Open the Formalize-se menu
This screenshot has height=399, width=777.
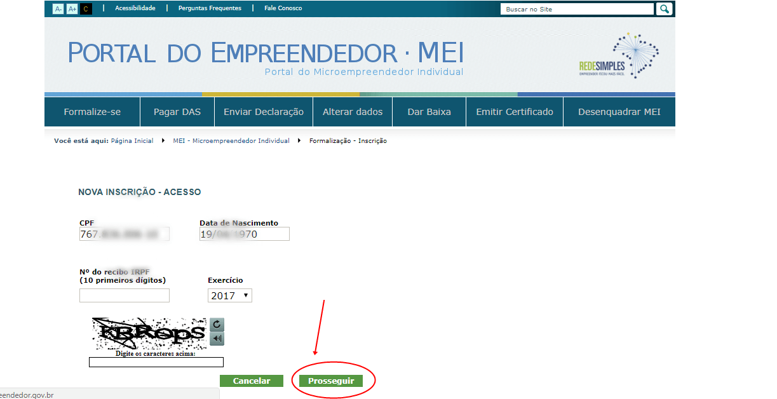[92, 112]
